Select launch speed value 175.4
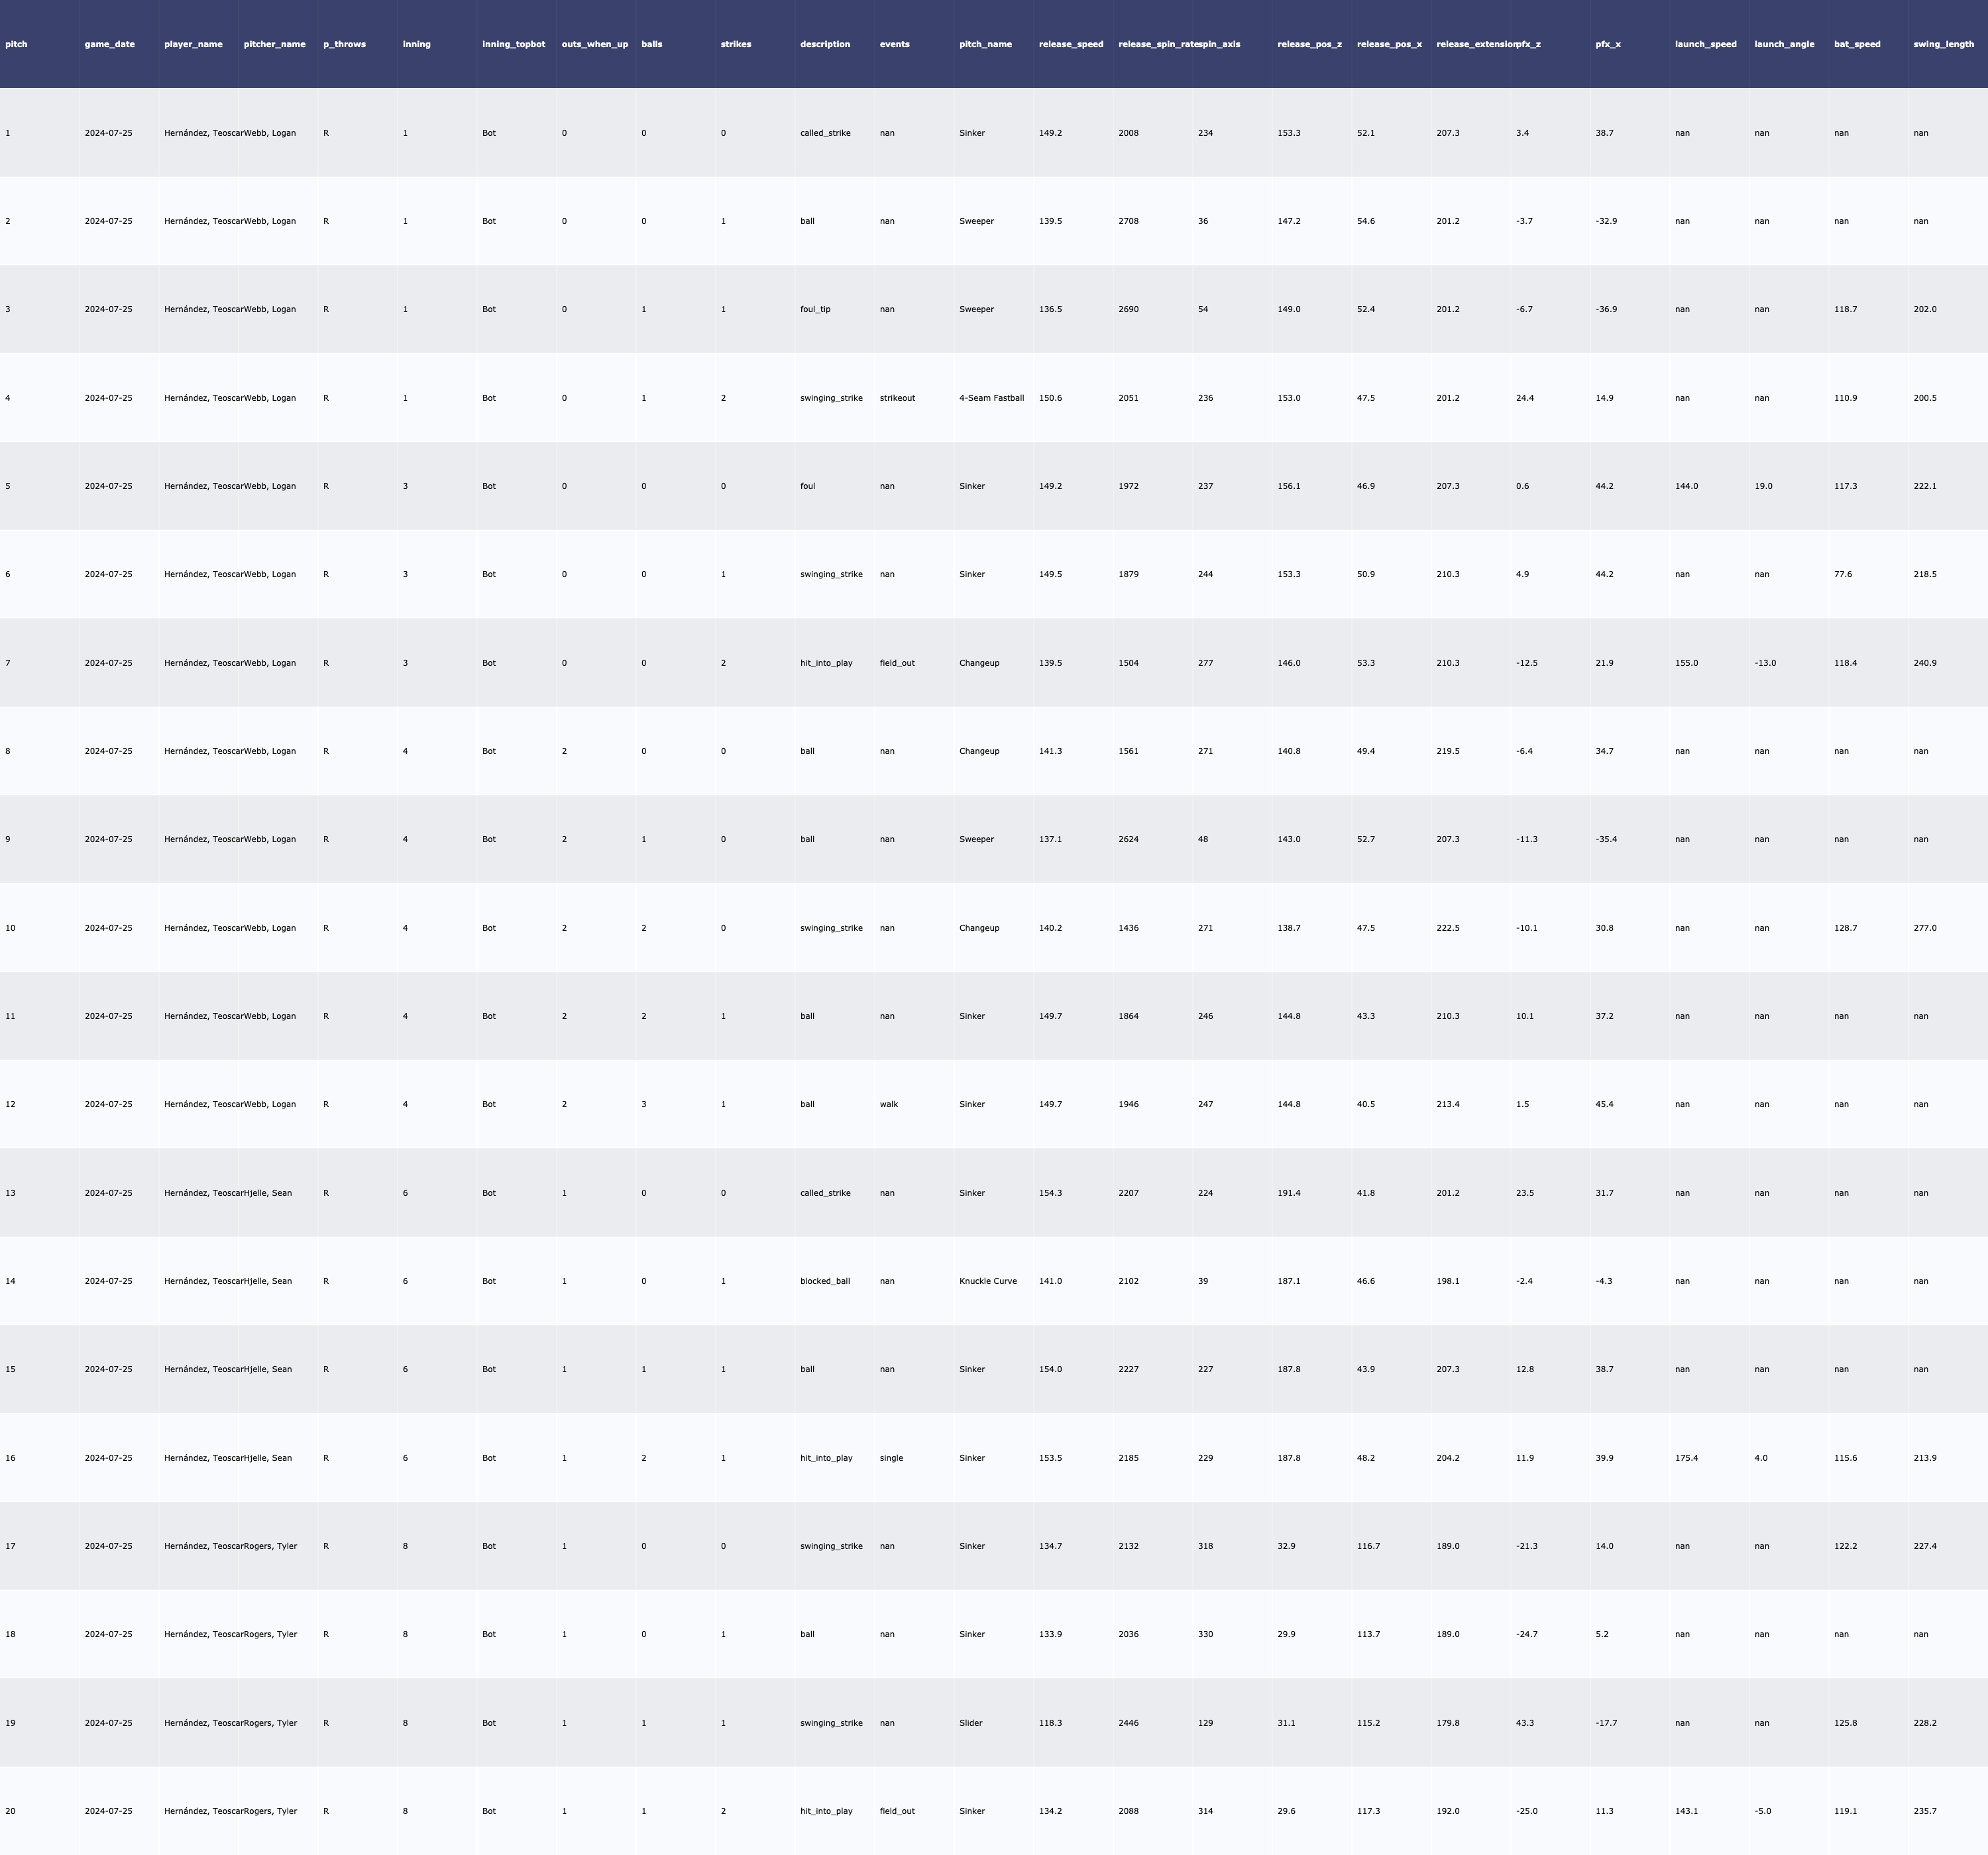This screenshot has height=1855, width=1988. [x=1686, y=1458]
